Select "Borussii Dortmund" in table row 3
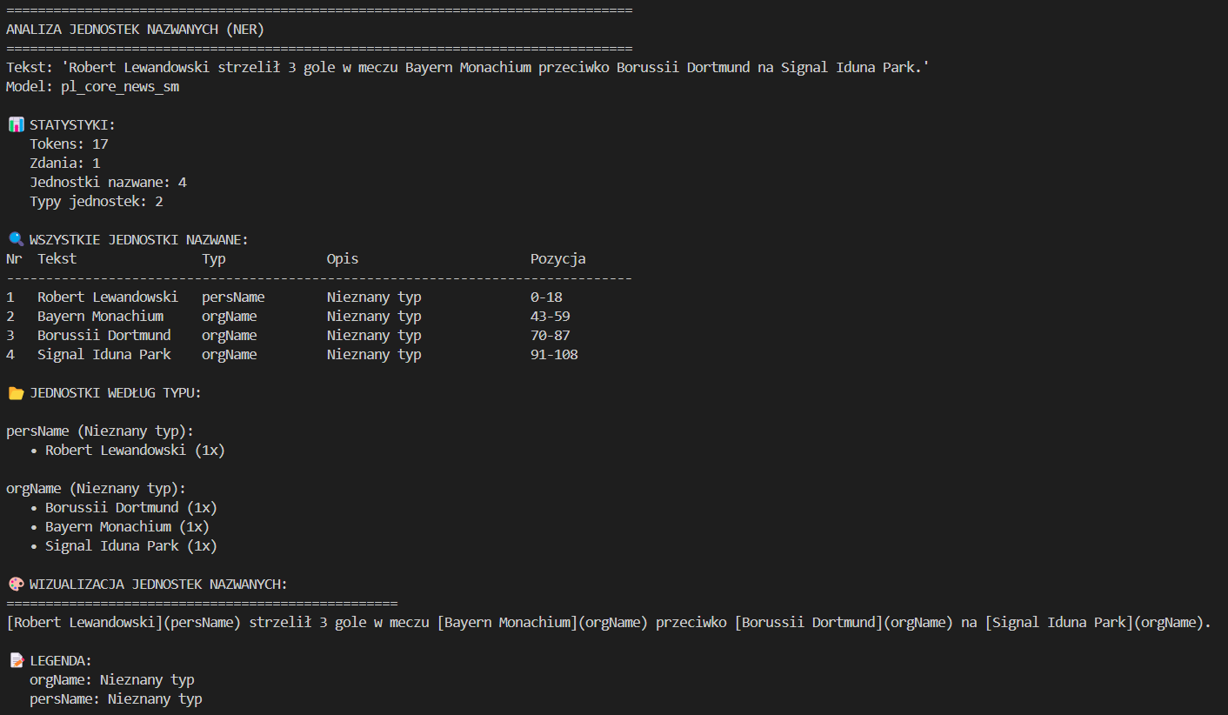This screenshot has width=1228, height=715. click(x=104, y=336)
